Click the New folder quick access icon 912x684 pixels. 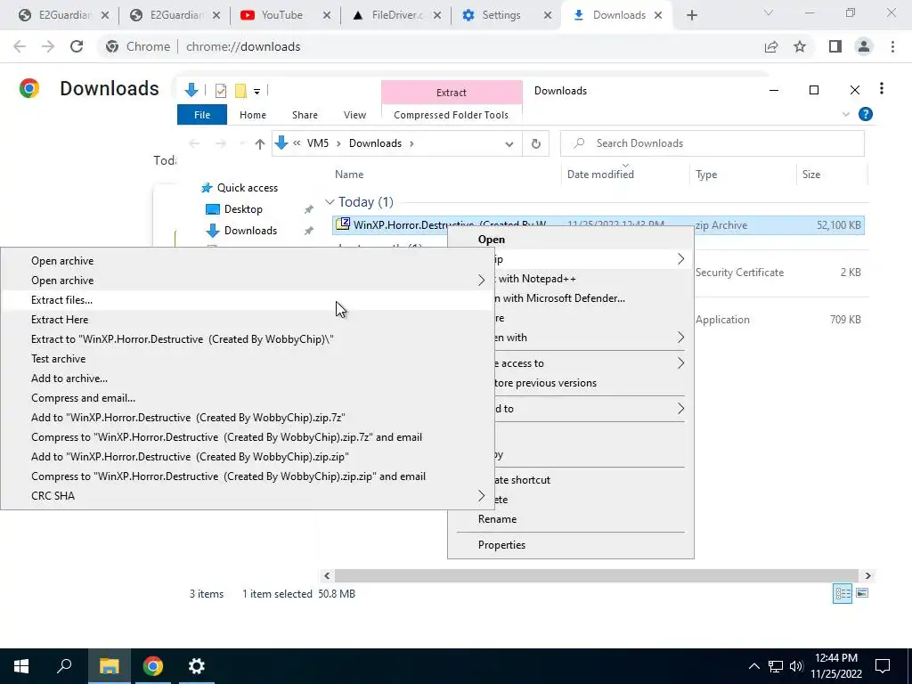pos(240,91)
